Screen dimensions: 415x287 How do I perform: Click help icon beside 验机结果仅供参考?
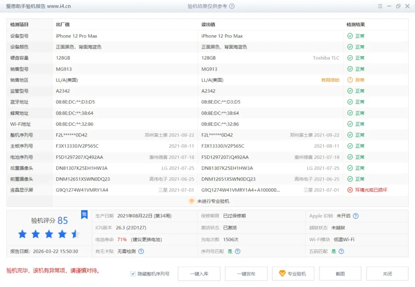click(232, 6)
